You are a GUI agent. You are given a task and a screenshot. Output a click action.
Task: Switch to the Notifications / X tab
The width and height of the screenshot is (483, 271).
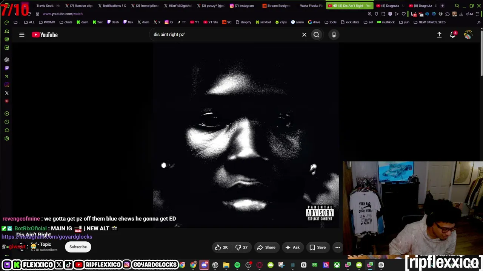coord(112,6)
